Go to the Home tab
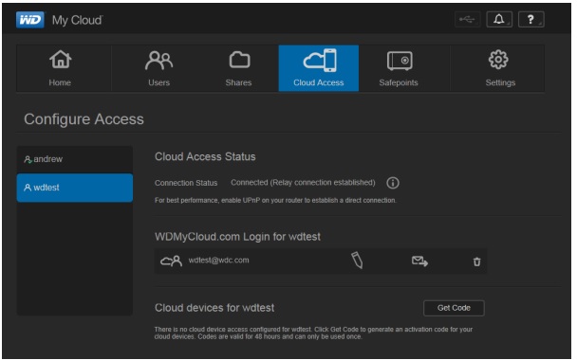The height and width of the screenshot is (360, 577). (64, 68)
